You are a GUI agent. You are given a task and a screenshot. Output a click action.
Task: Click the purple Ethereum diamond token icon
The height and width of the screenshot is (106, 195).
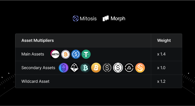click(63, 68)
